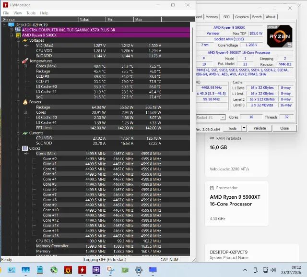Screen dimensions: 307x277
Task: Click the Sensor column header
Action: pyautogui.click(x=40, y=19)
